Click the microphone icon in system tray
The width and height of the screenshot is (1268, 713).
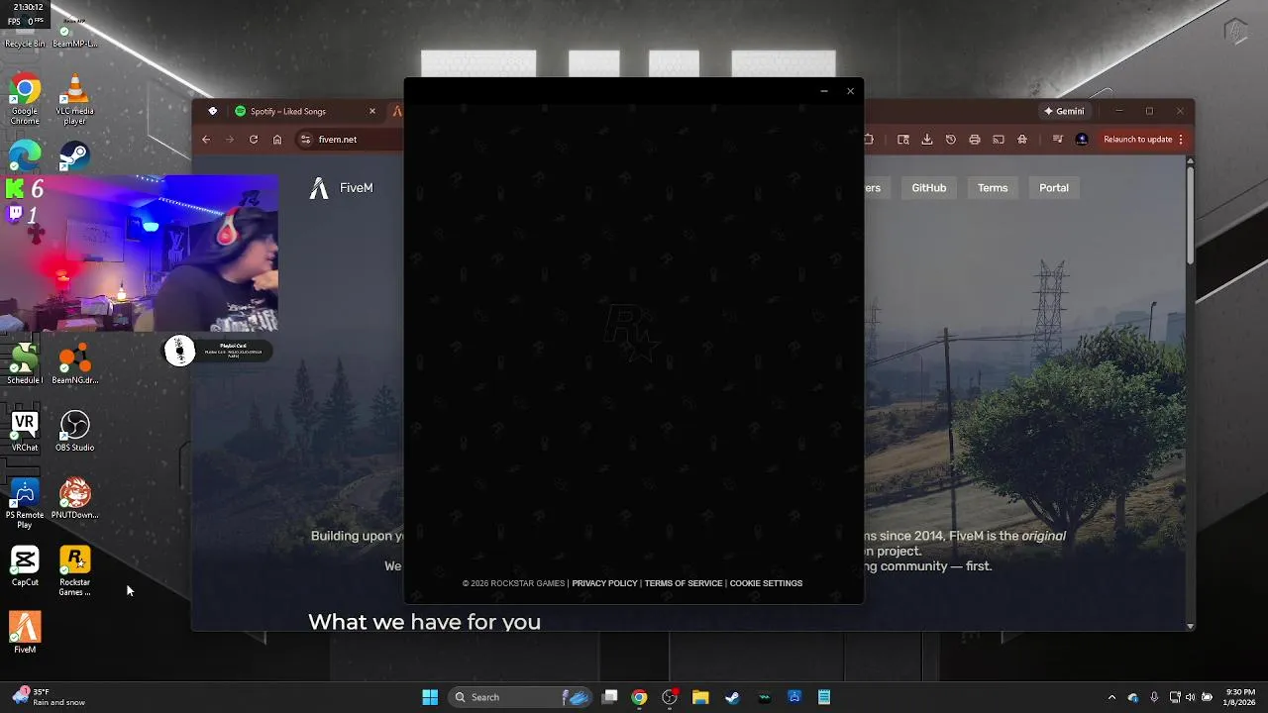(1154, 697)
